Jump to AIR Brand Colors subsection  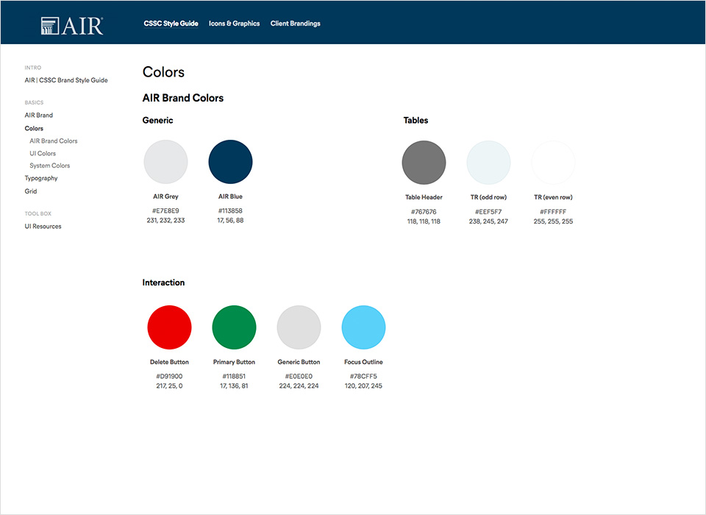54,141
